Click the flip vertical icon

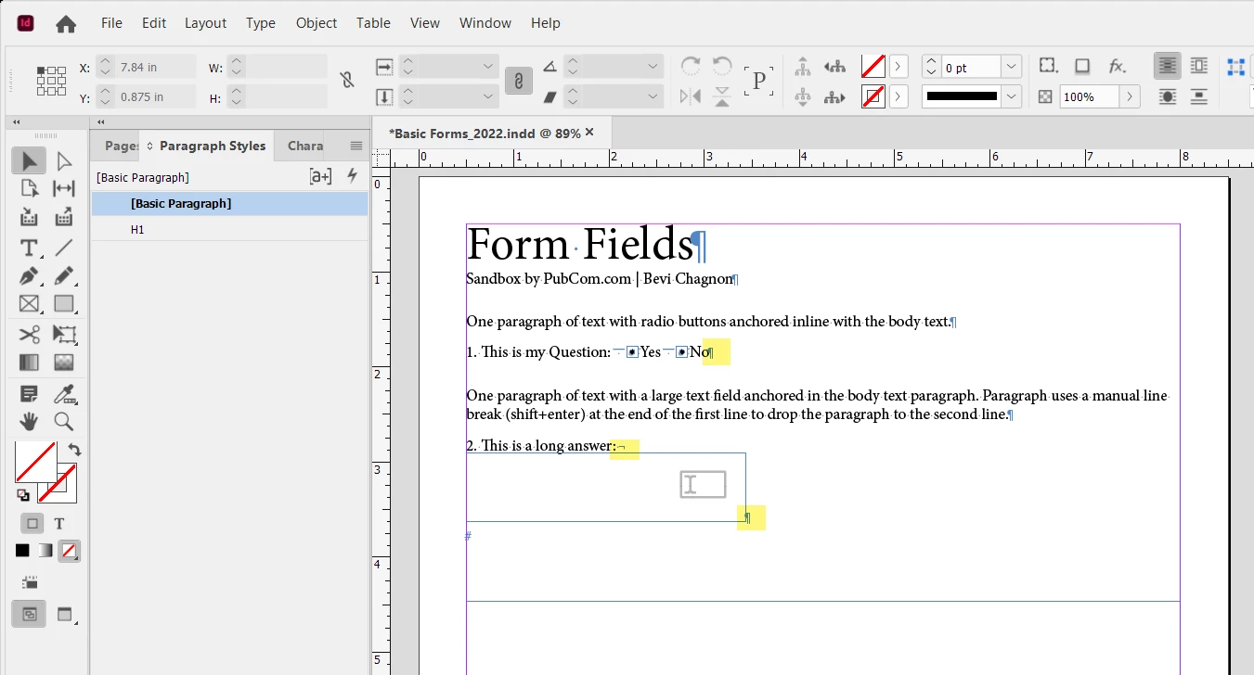722,96
